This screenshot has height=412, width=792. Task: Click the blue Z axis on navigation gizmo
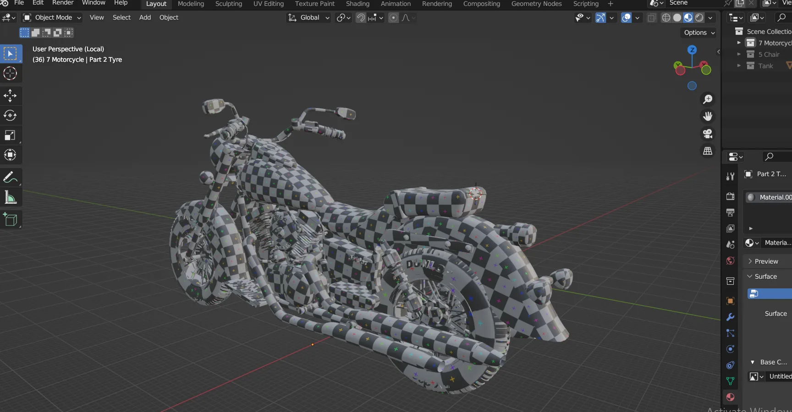[x=692, y=50]
